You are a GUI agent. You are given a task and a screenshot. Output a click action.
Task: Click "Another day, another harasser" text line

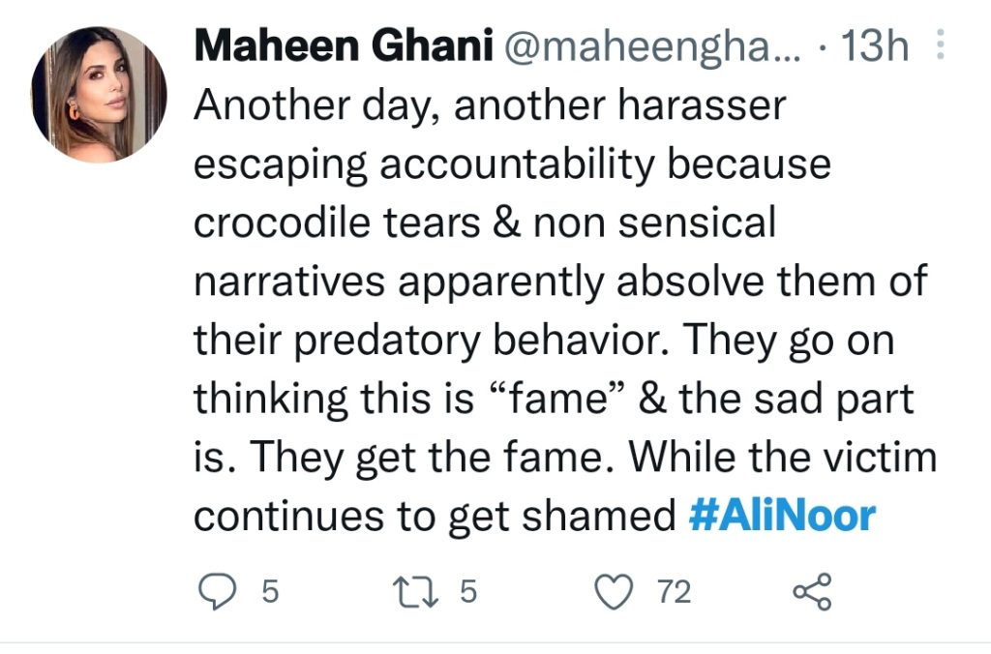pyautogui.click(x=490, y=105)
